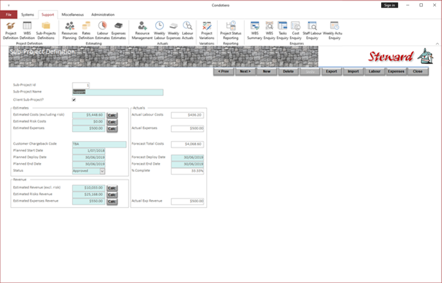Screen dimensions: 442x283
Task: Create a New sub-project
Action: (x=267, y=72)
